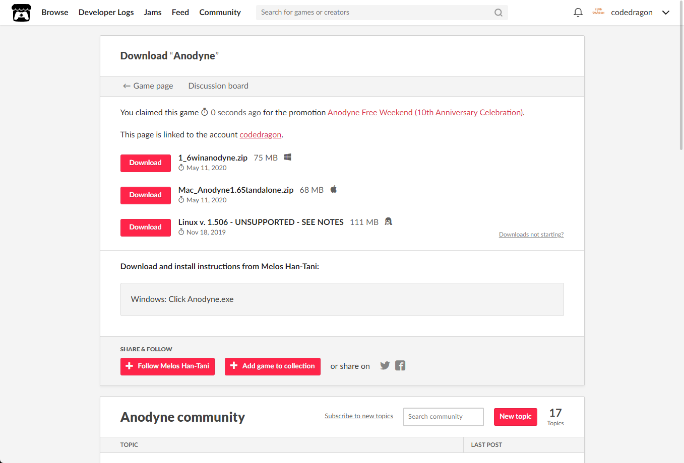Share on Twitter

point(385,366)
